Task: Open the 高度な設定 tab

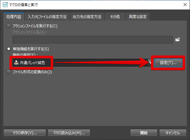Action: point(138,17)
